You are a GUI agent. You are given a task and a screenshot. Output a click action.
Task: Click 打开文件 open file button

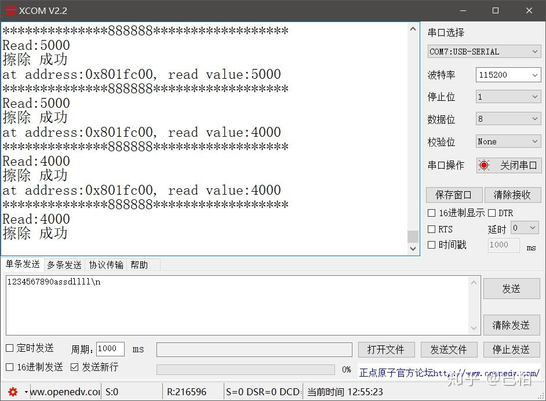coord(386,349)
